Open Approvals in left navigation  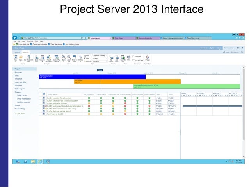click(18, 72)
